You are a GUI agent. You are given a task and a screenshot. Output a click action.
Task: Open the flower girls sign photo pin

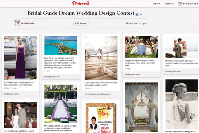[x=141, y=47]
